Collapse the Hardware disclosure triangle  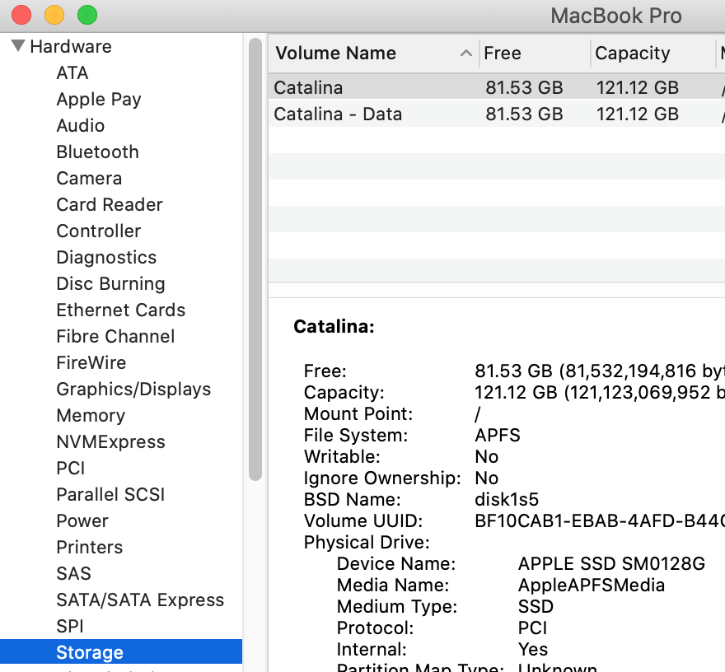(18, 45)
